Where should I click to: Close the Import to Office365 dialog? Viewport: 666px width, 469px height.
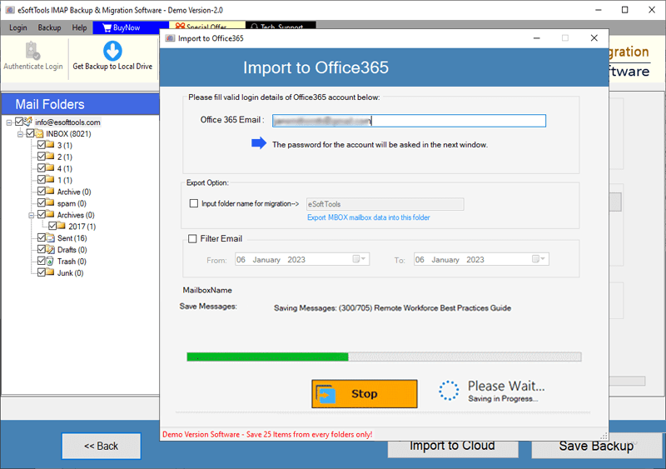[x=594, y=38]
